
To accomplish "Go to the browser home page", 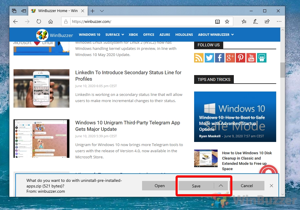I will [x=51, y=21].
